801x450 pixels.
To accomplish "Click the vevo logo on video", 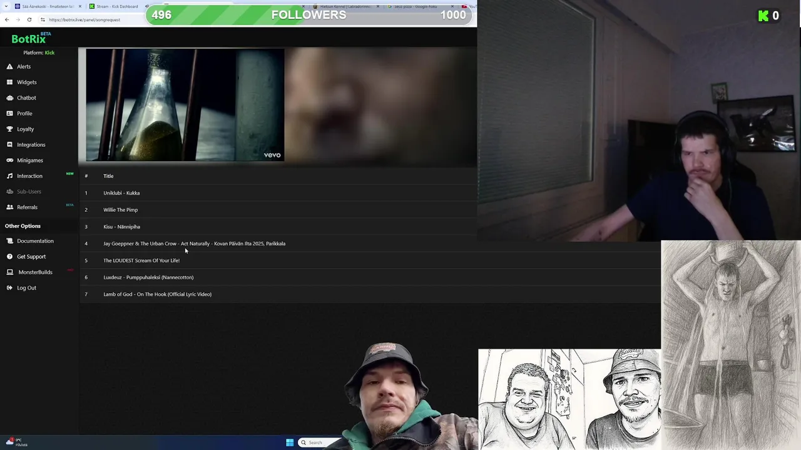I will 272,155.
